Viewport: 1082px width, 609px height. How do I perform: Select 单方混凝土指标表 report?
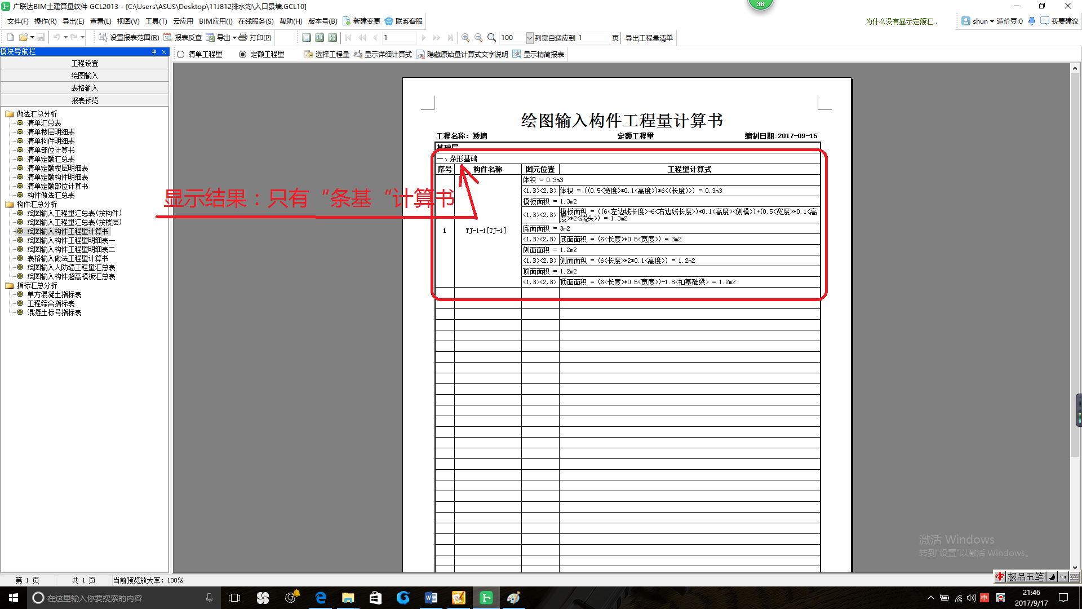coord(54,294)
